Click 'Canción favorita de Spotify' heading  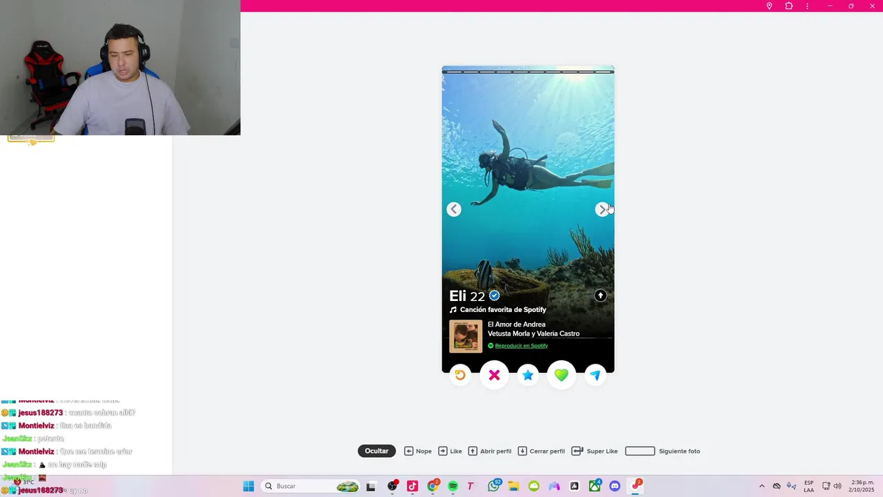[503, 310]
